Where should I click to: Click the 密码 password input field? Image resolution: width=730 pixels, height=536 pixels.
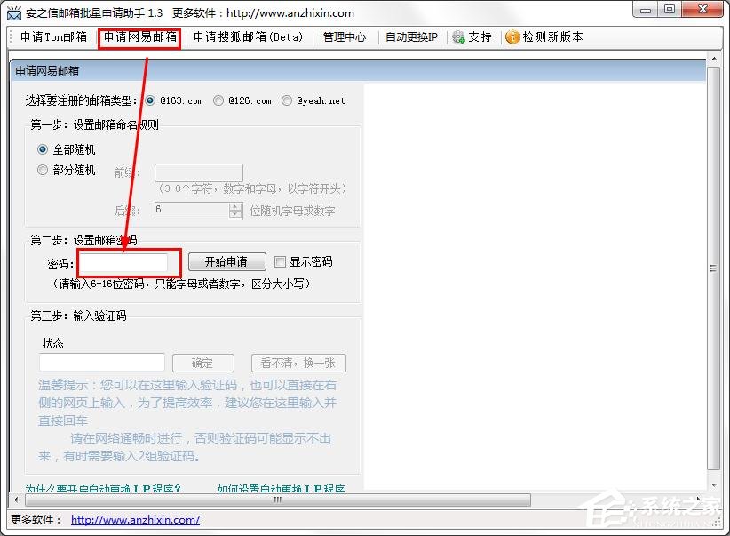click(x=123, y=263)
